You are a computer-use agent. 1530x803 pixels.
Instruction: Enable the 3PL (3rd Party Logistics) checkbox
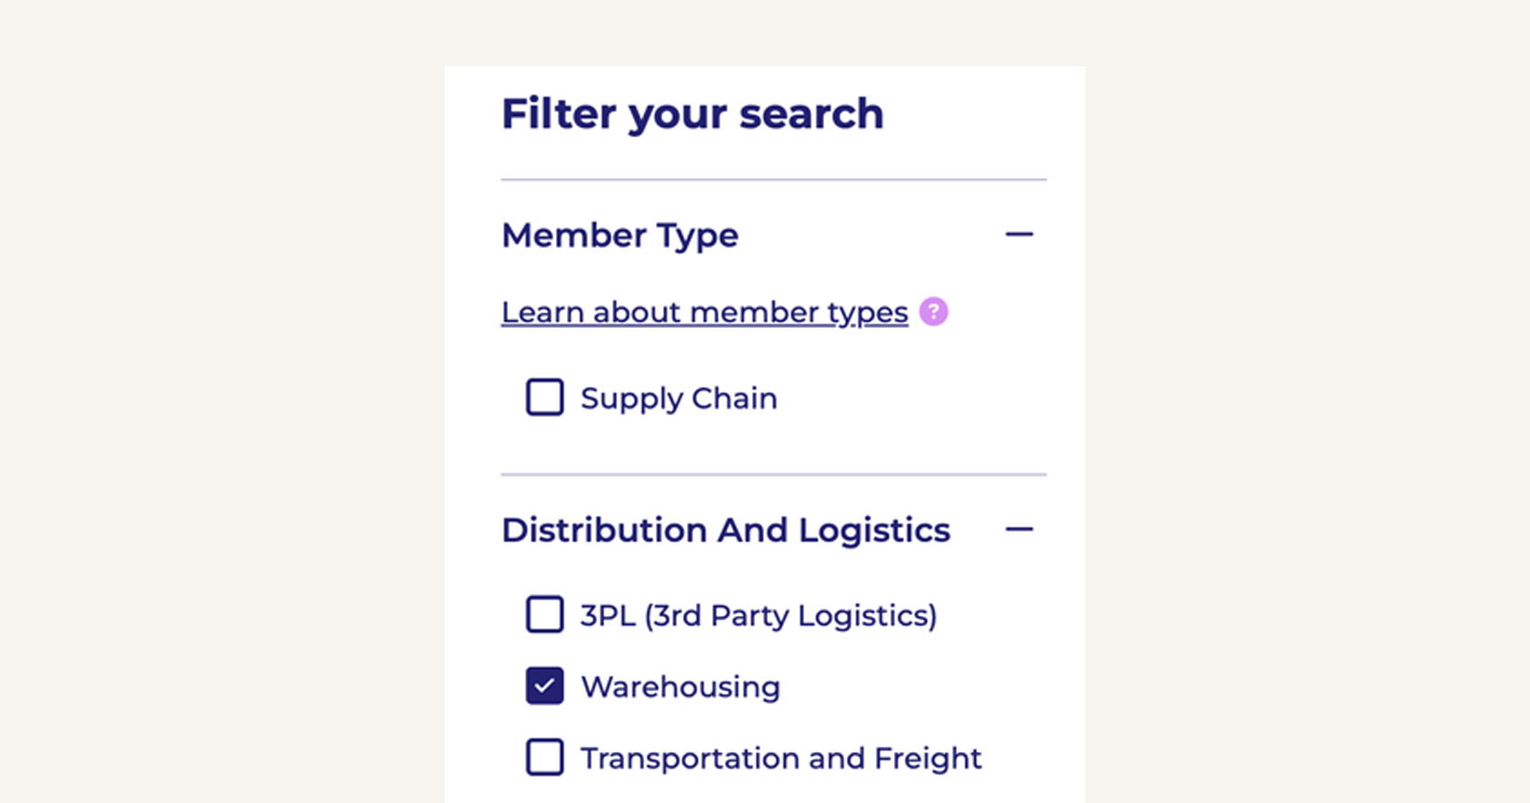(545, 614)
